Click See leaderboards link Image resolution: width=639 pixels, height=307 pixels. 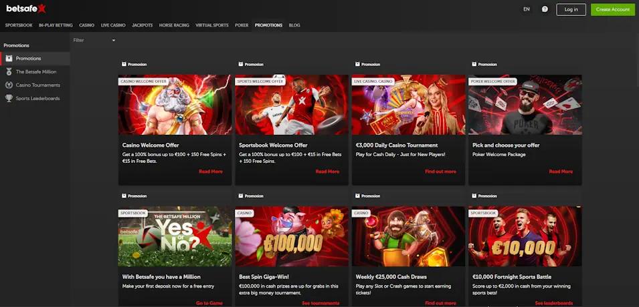pos(554,304)
